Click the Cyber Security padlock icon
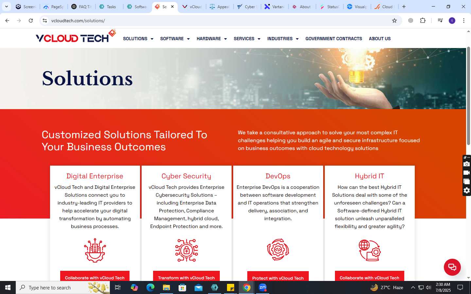Viewport: 471px width, 294px height. point(186,250)
